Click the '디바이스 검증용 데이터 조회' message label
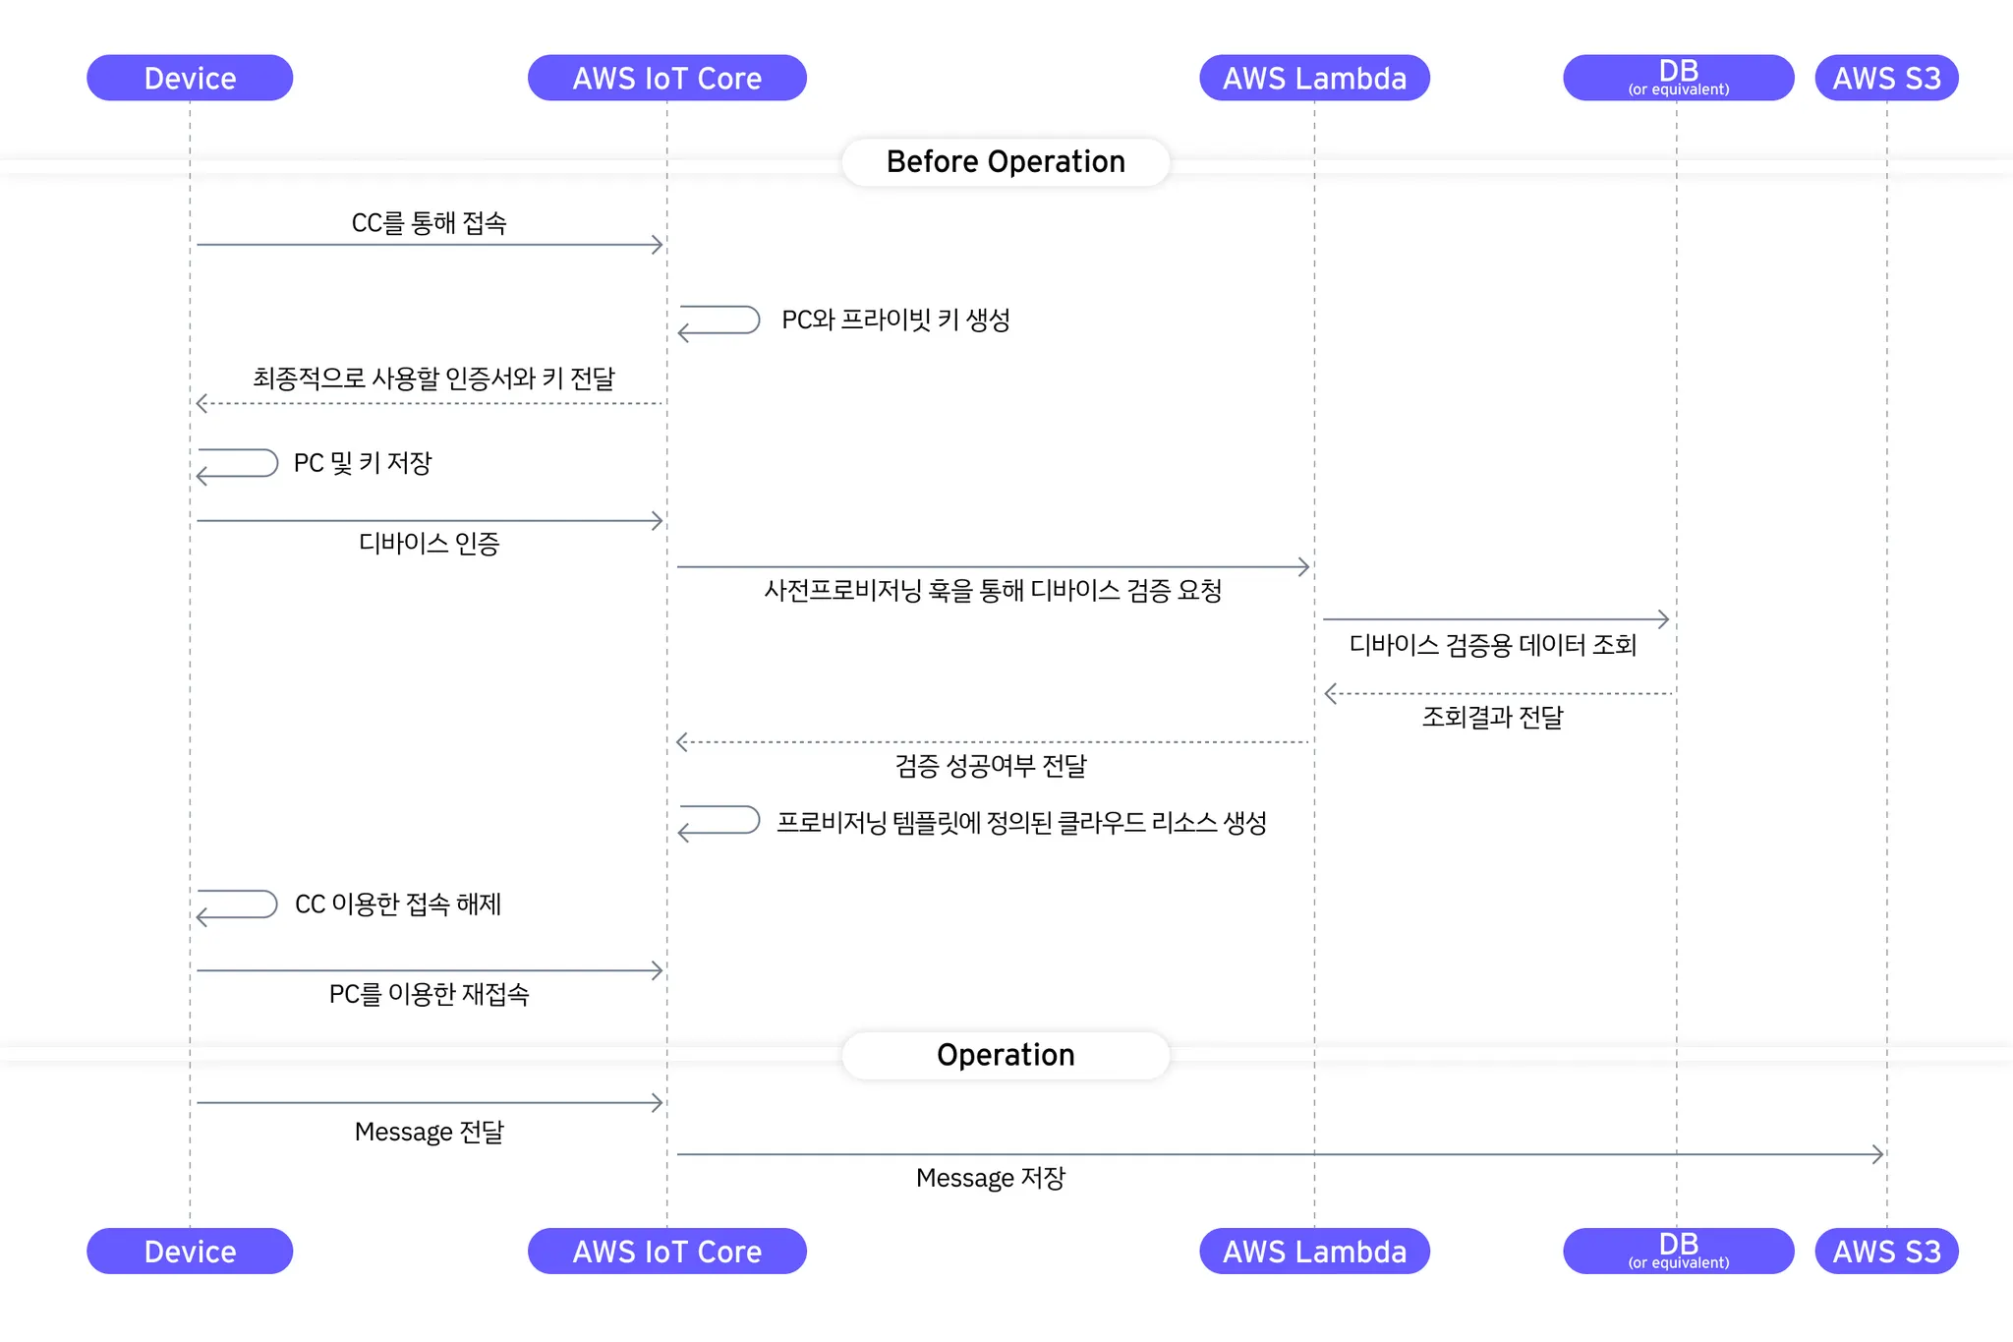 coord(1492,646)
